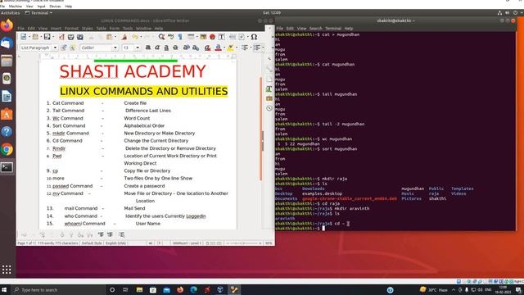Expand the List Paragraph style dropdown
The width and height of the screenshot is (524, 295).
coord(55,48)
